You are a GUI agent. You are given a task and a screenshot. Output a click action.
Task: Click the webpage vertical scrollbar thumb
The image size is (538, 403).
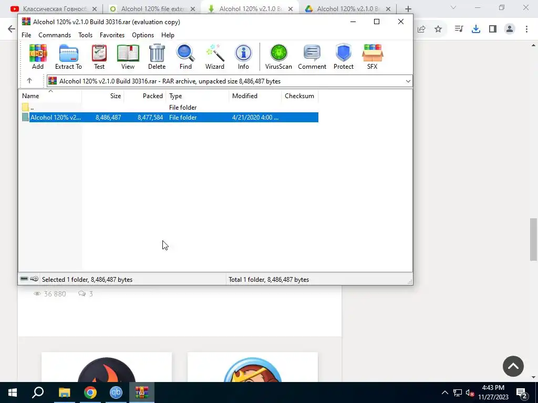coord(533,239)
